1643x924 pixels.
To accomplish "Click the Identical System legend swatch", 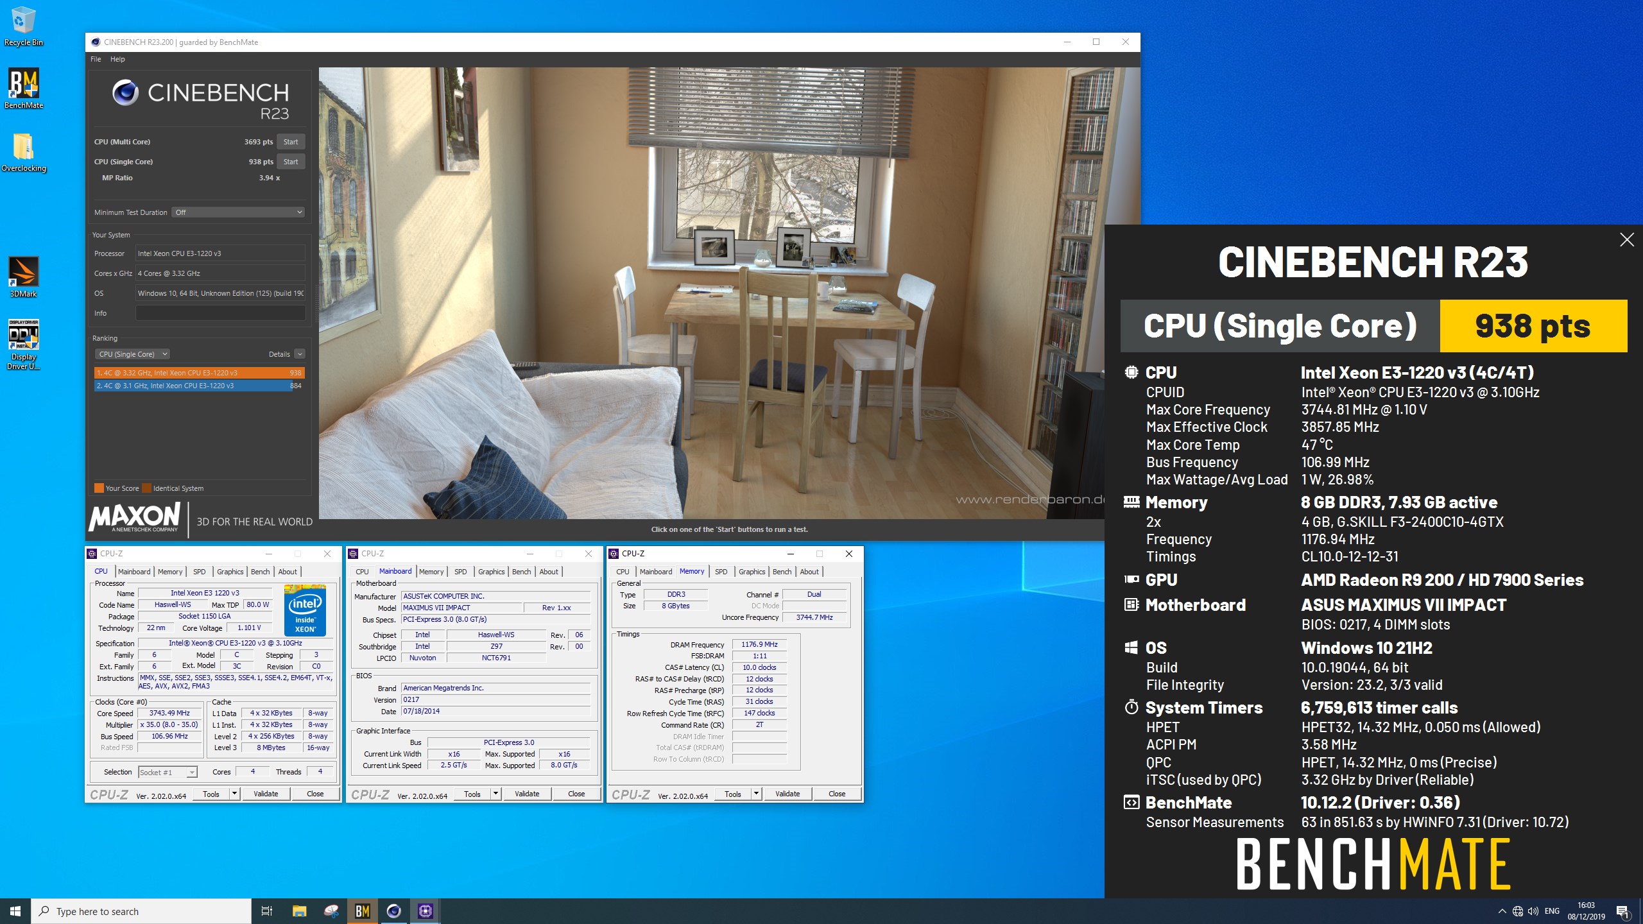I will click(146, 488).
